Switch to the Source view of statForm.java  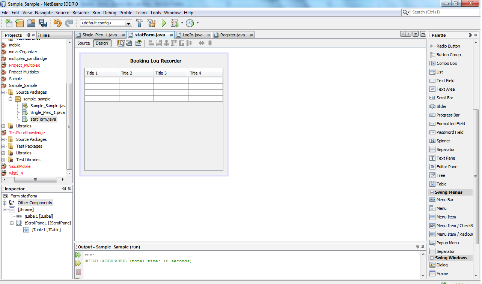[83, 43]
